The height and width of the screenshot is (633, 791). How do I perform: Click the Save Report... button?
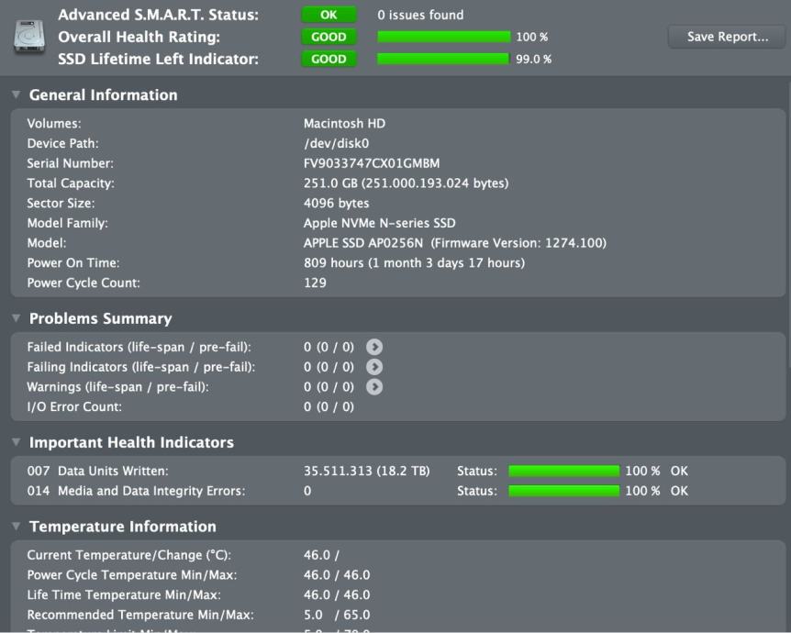[x=727, y=37]
